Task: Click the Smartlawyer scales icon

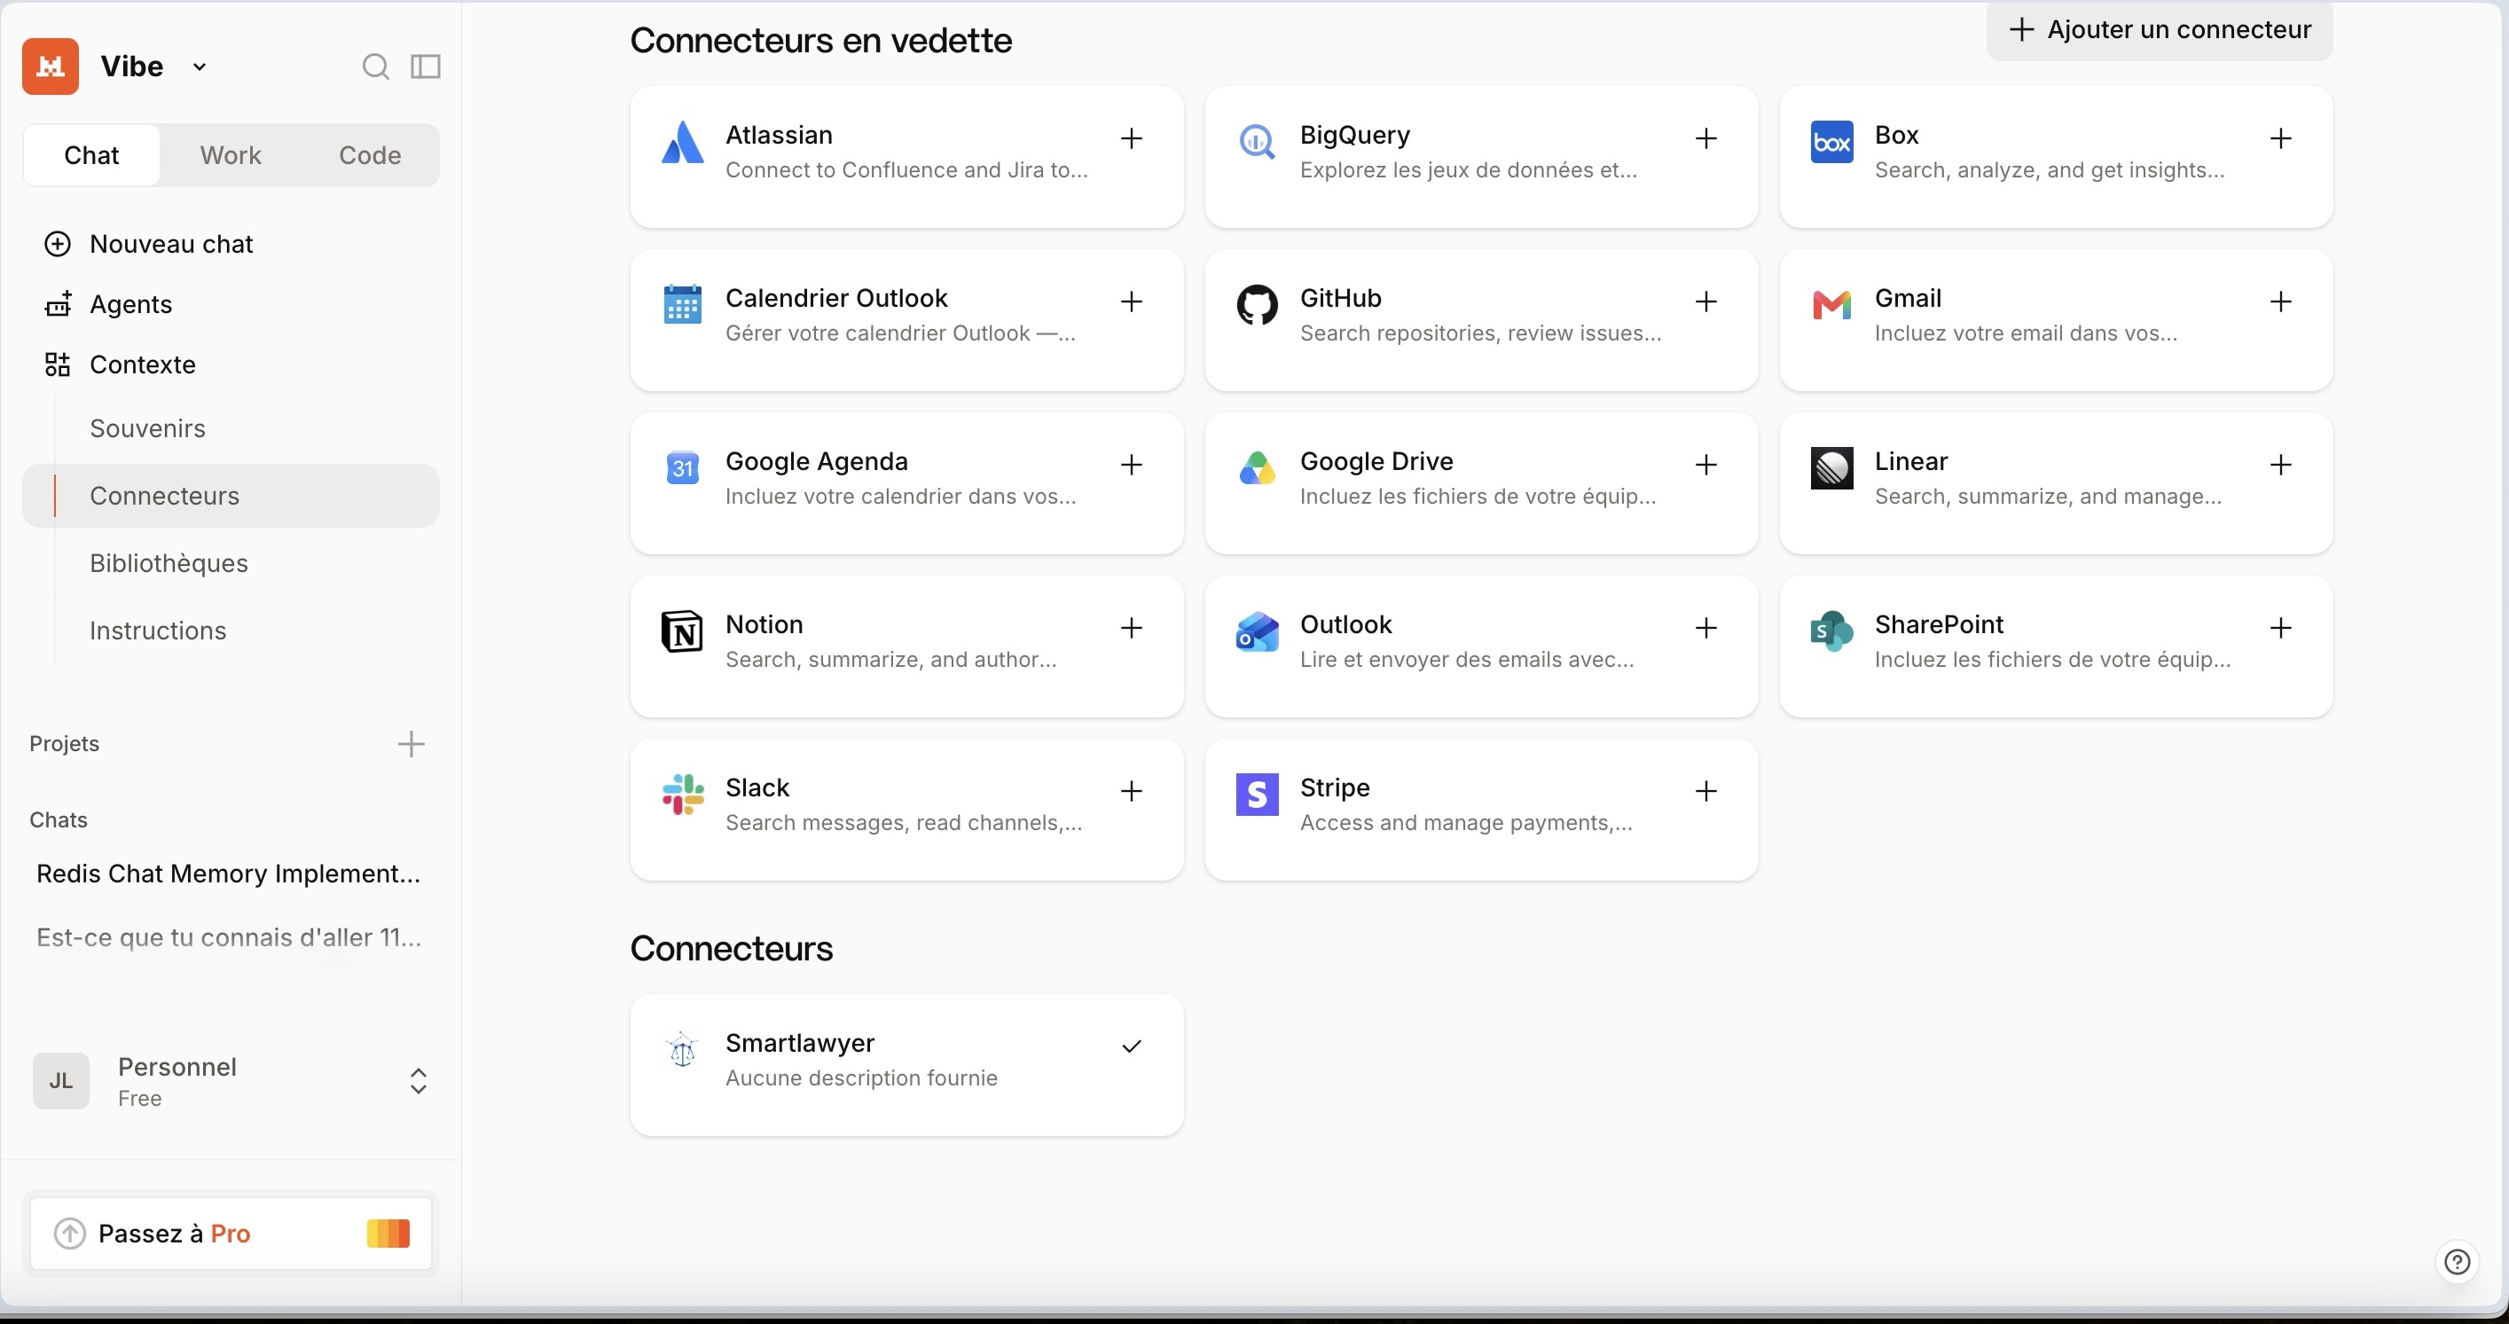Action: [x=682, y=1050]
